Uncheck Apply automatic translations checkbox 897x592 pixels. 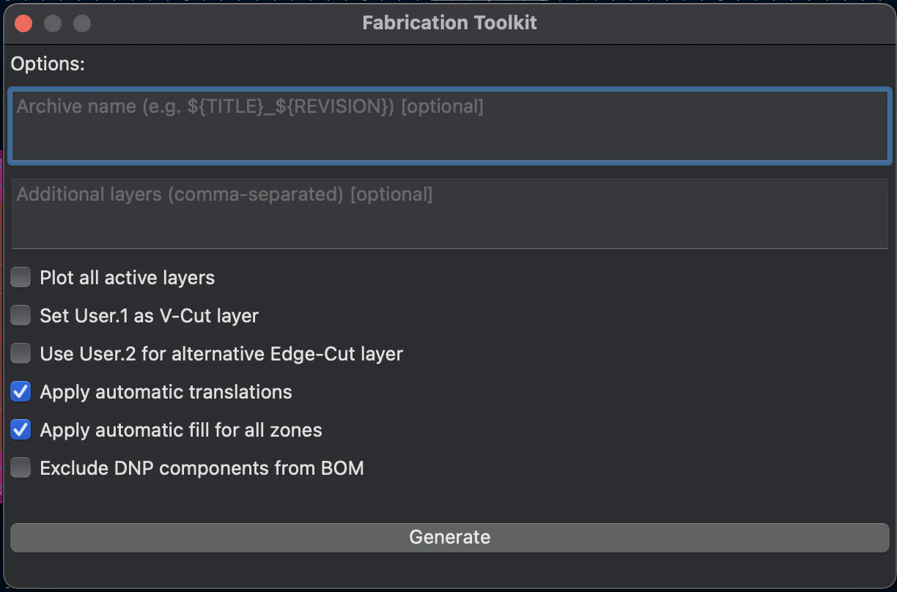pyautogui.click(x=21, y=392)
